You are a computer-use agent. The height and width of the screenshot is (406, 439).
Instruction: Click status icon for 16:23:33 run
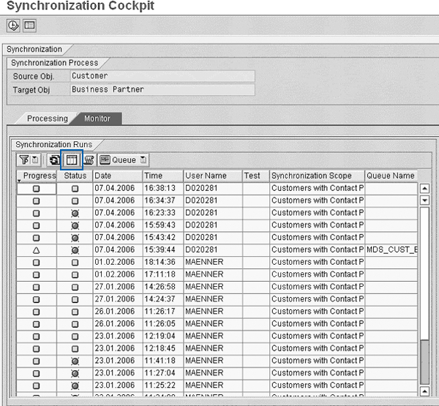[75, 213]
